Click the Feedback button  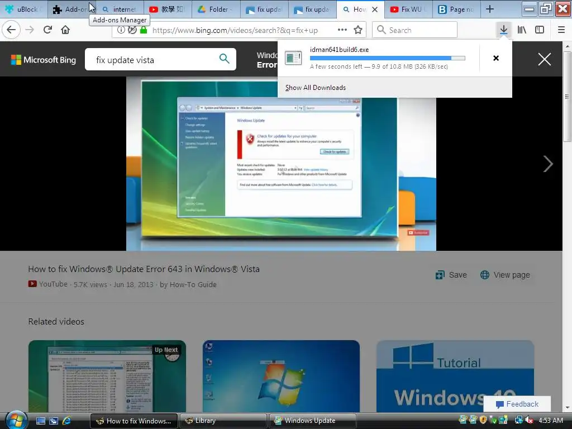point(517,404)
